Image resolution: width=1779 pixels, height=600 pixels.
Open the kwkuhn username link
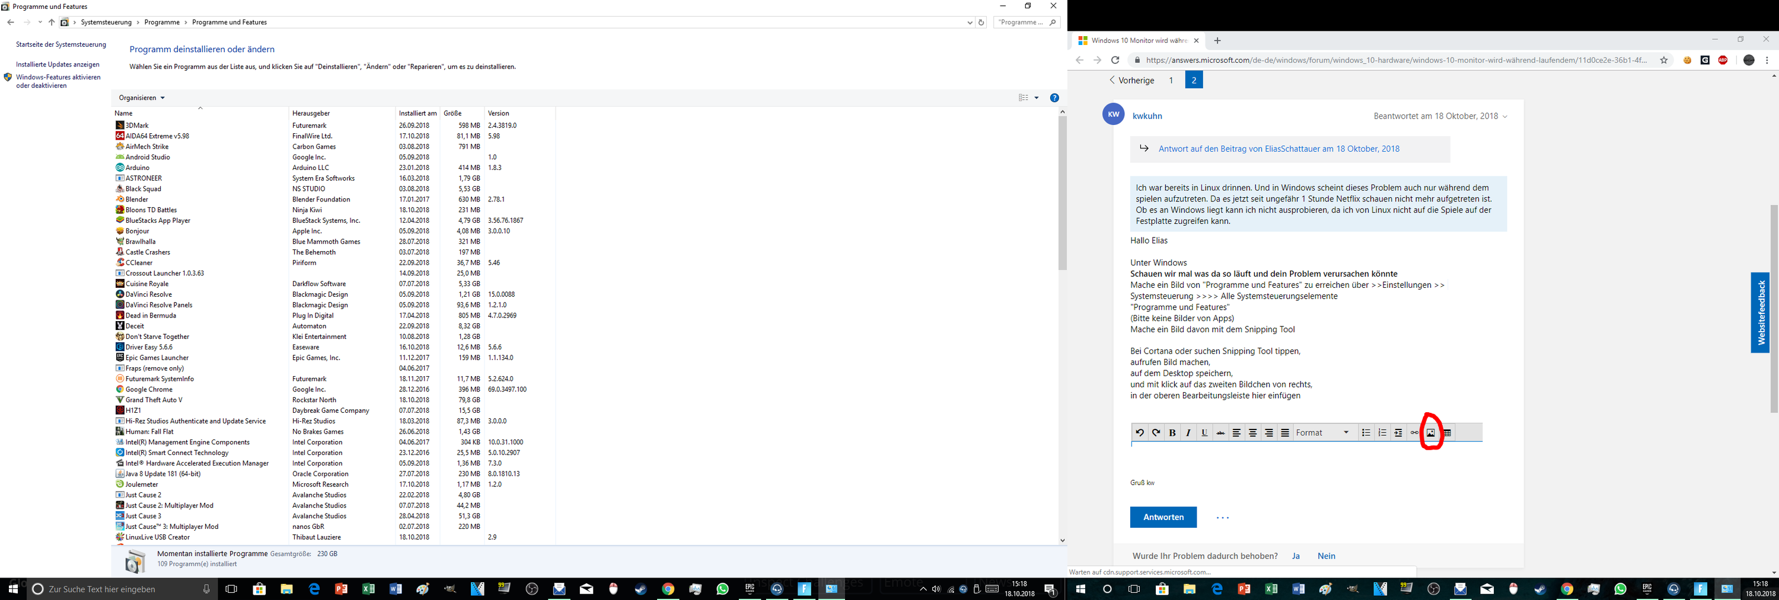(x=1147, y=116)
